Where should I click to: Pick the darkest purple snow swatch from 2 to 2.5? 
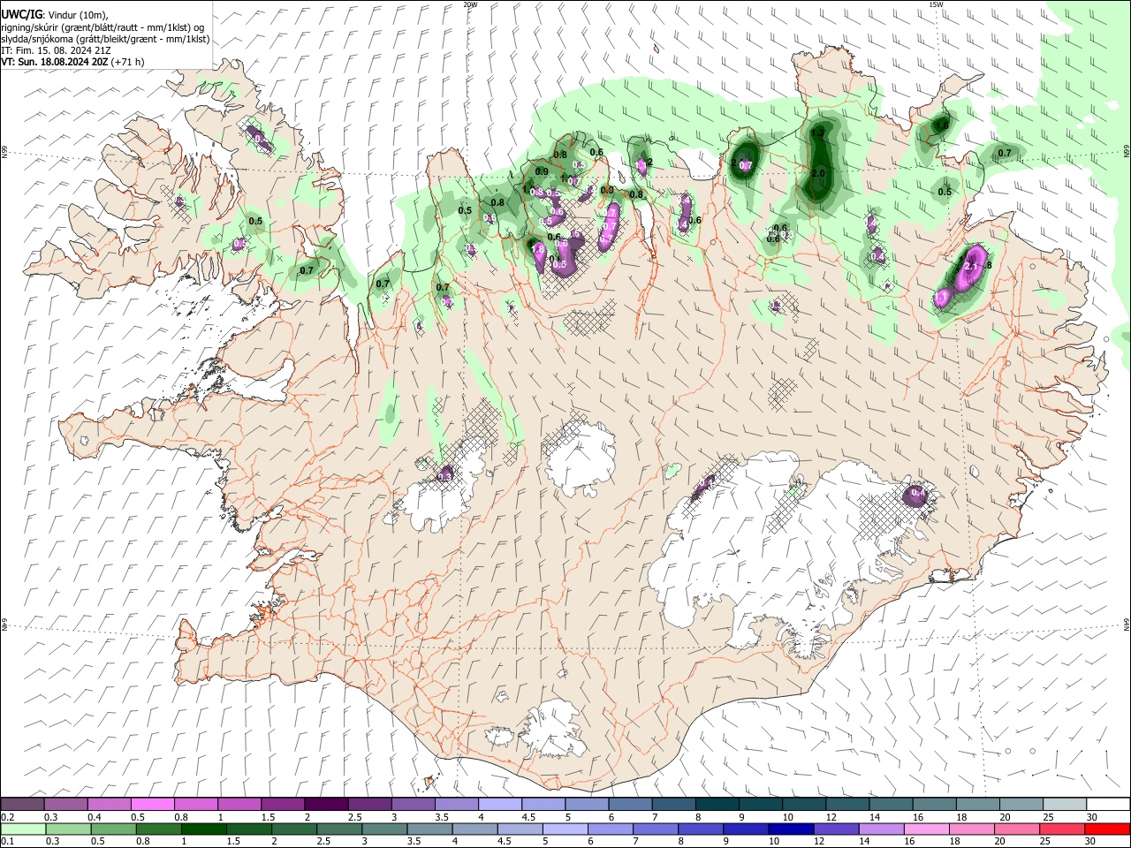tap(325, 804)
